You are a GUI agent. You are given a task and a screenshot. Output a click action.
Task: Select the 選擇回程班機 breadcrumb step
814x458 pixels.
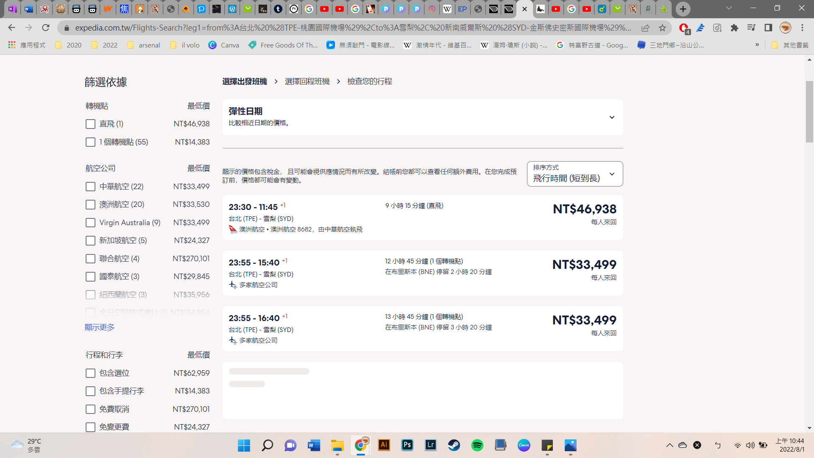[x=307, y=81]
